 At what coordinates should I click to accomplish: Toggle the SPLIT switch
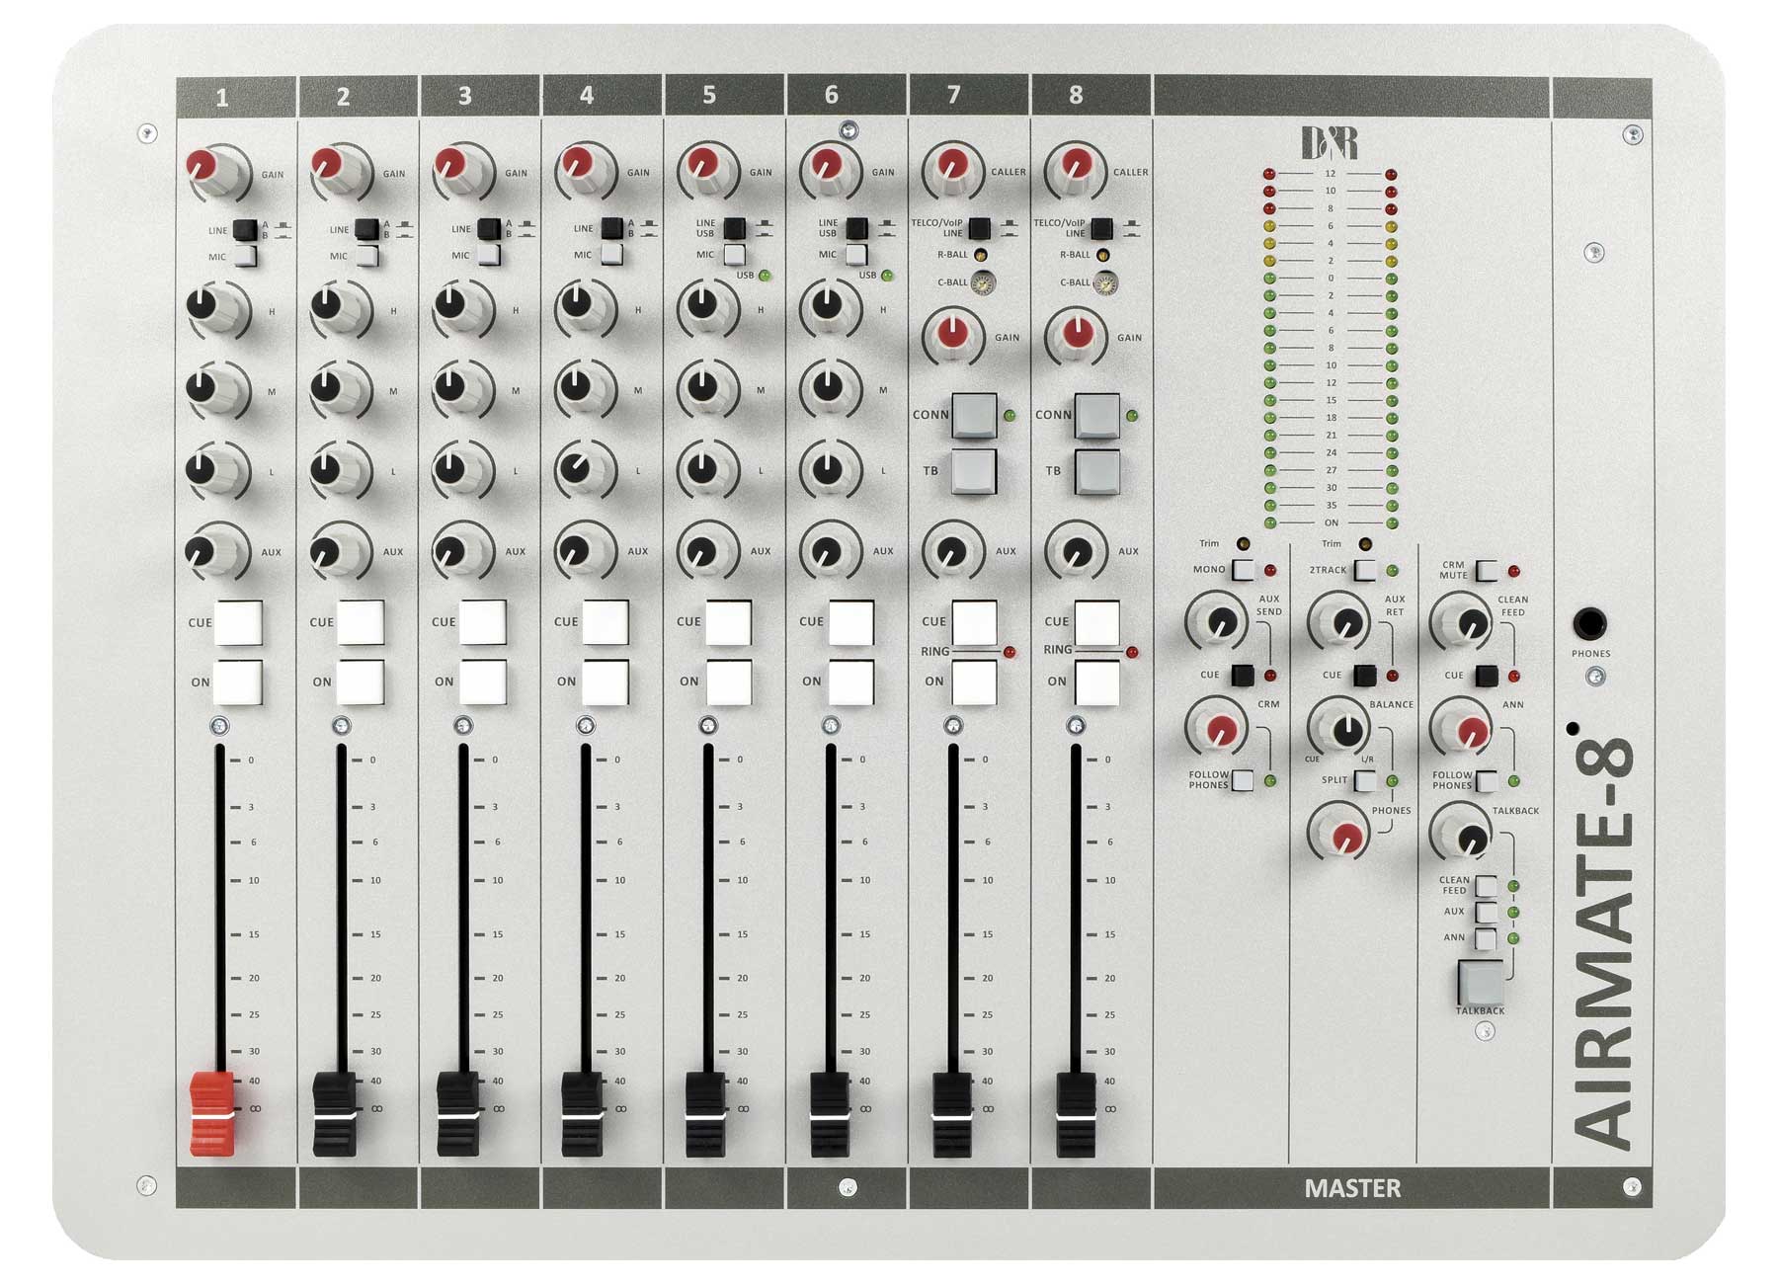pyautogui.click(x=1364, y=780)
